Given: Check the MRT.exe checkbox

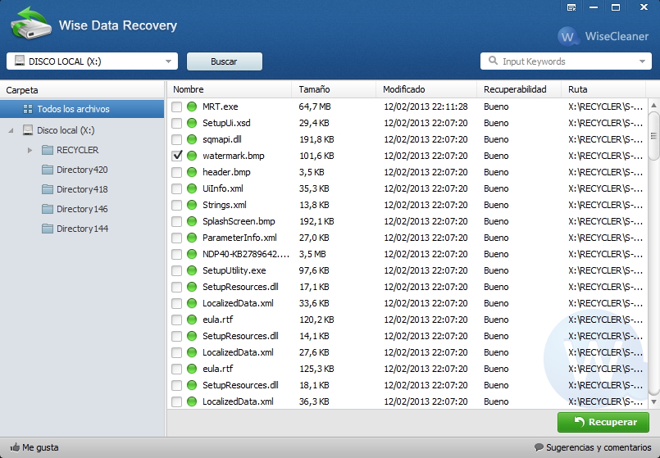Looking at the screenshot, I should click(177, 107).
